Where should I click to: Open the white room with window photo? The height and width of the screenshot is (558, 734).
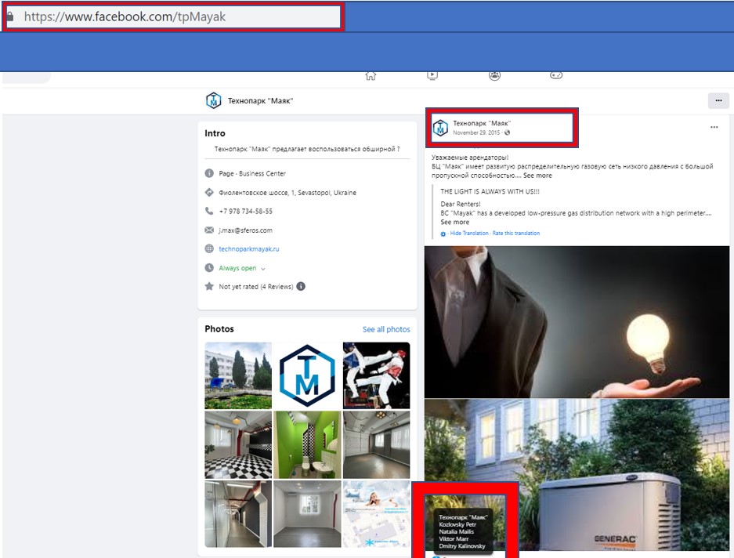307,514
